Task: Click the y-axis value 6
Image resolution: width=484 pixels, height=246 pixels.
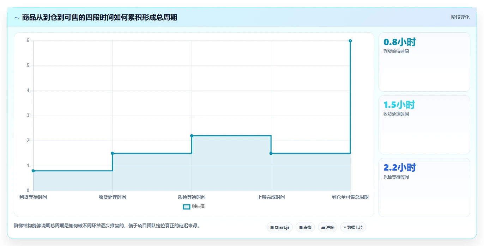Action: pyautogui.click(x=28, y=41)
